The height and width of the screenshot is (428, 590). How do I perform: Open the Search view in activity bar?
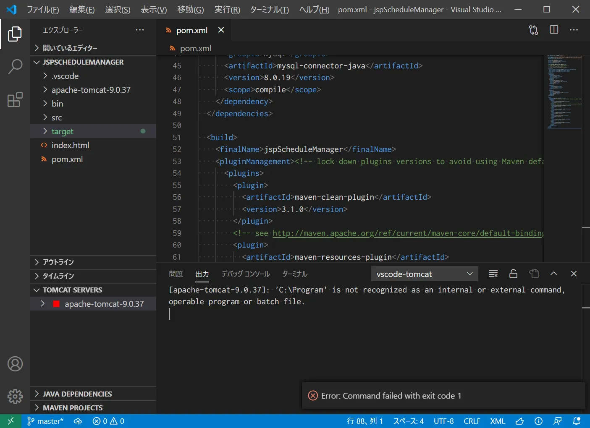[15, 67]
